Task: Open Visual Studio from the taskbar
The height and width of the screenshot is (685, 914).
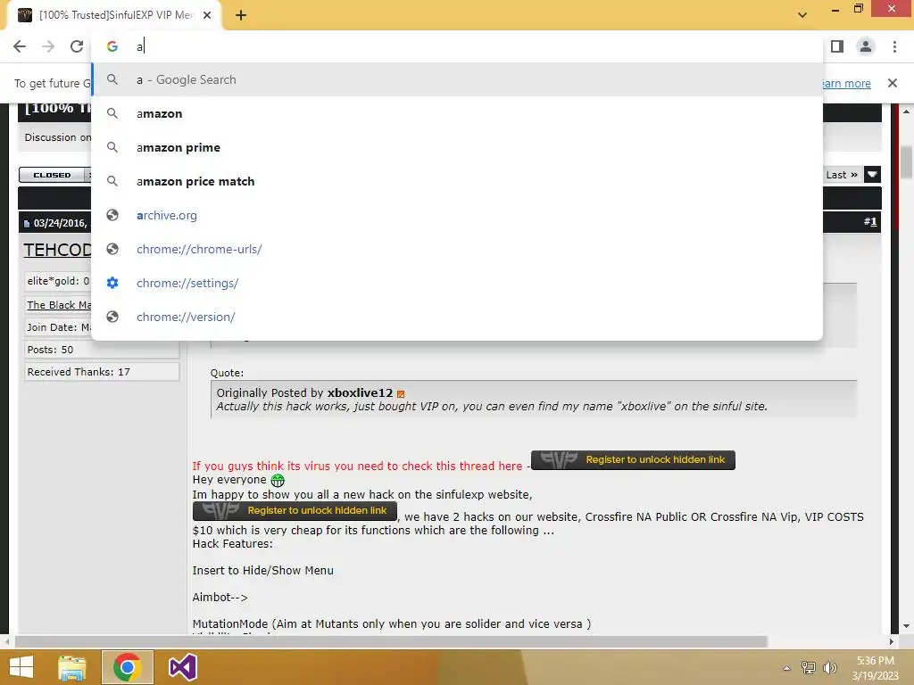Action: [x=183, y=667]
